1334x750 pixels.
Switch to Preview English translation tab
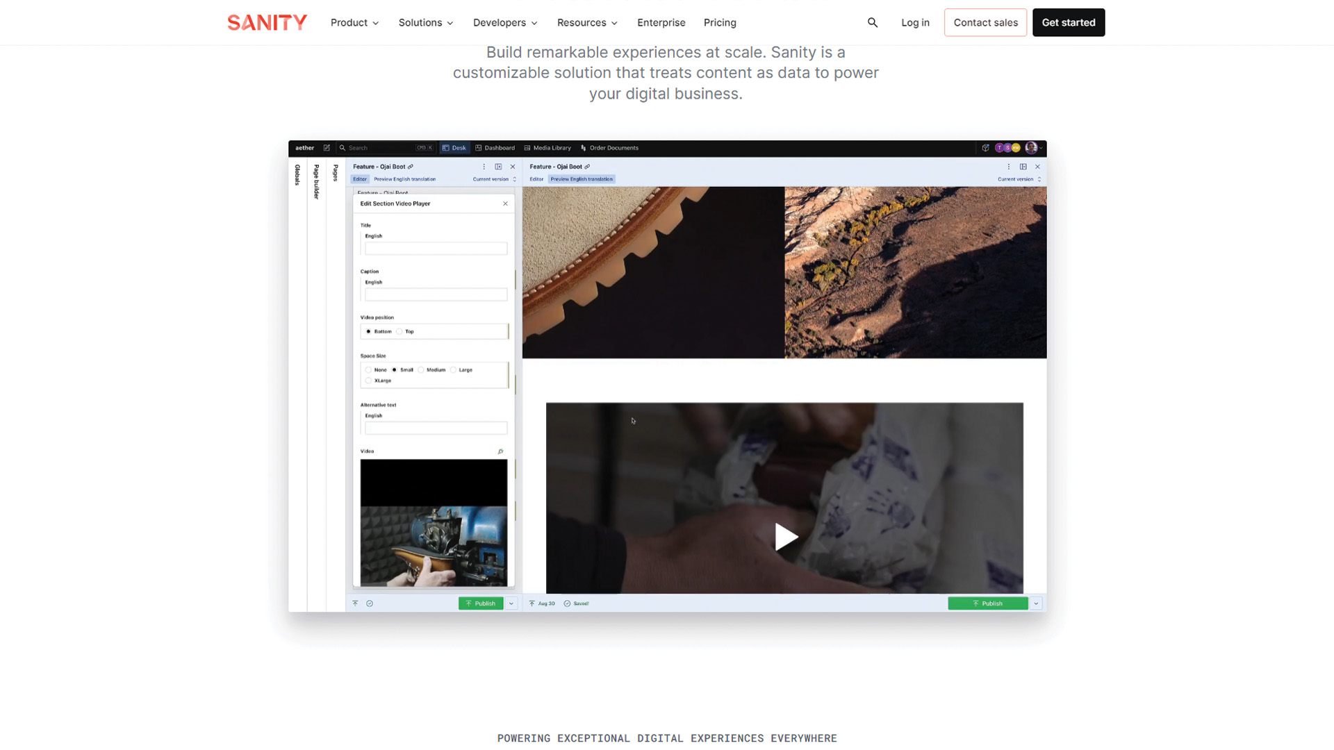point(404,179)
